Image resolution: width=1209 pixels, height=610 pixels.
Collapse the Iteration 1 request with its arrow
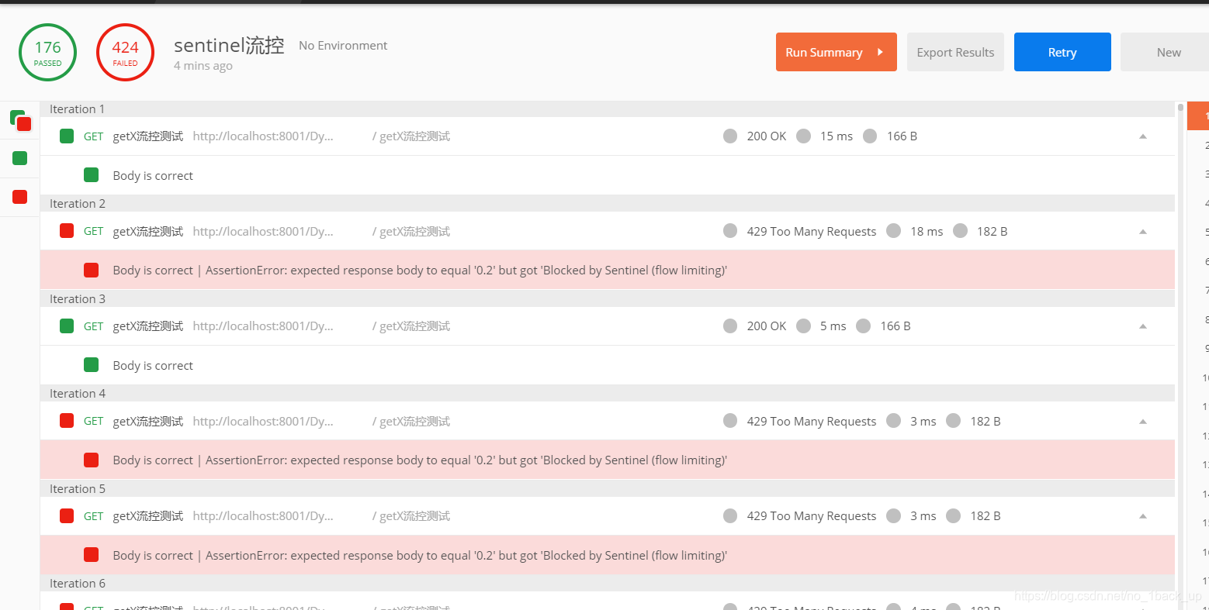point(1143,136)
